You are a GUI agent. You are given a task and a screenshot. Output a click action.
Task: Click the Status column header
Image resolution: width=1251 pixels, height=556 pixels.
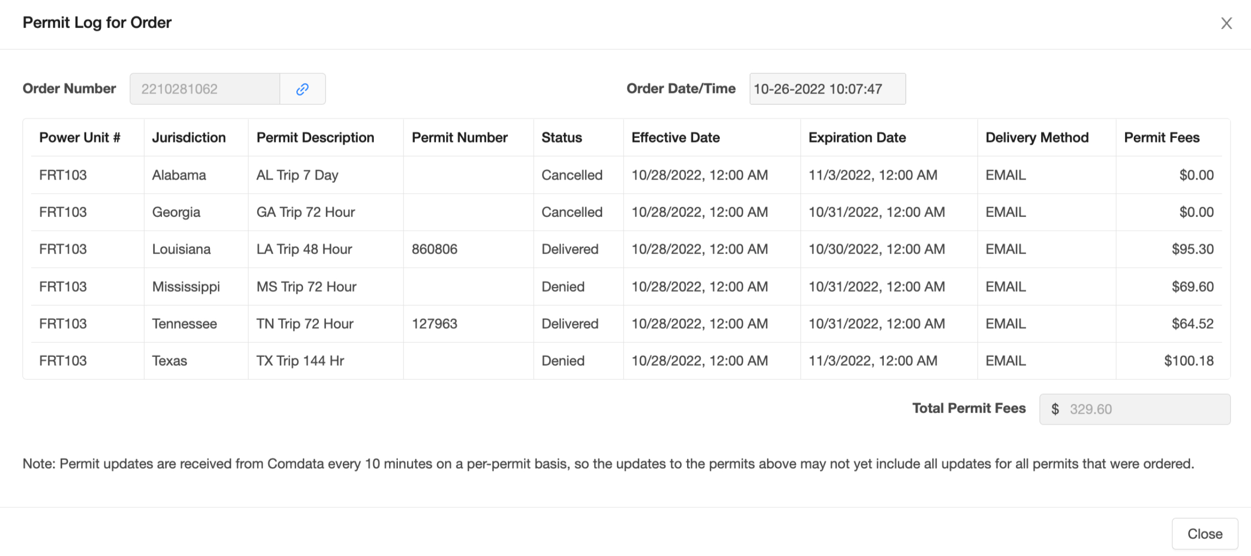(561, 137)
